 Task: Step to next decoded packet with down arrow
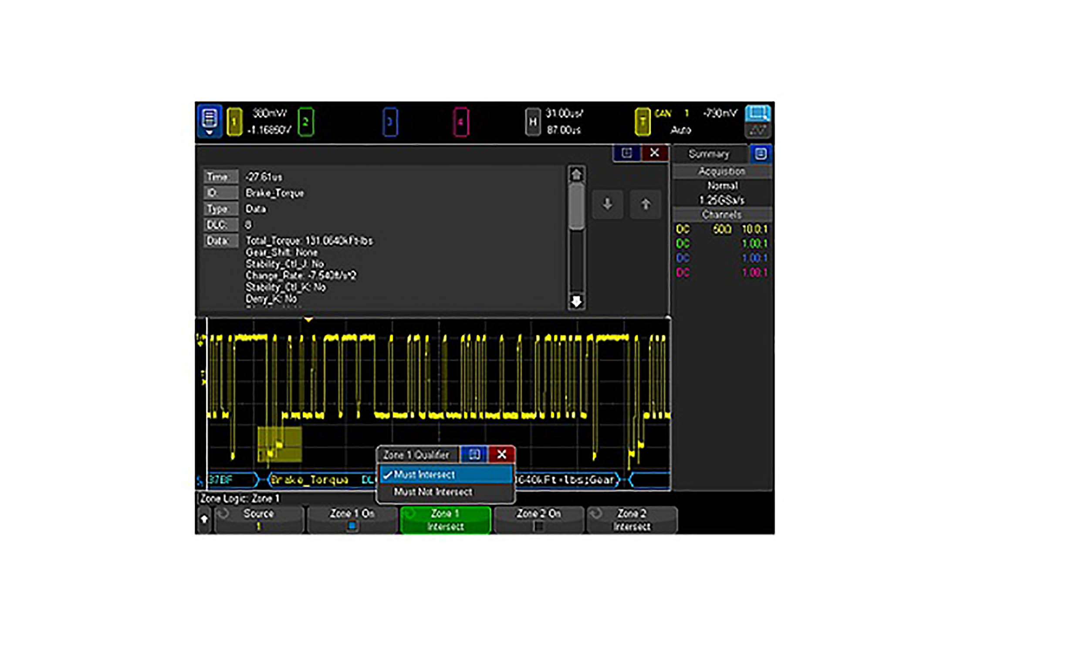608,204
